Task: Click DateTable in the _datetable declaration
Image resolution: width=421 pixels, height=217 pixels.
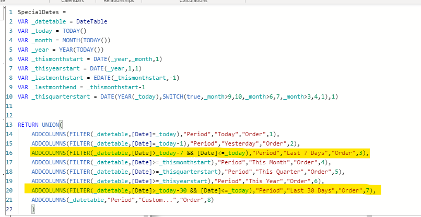Action: 91,21
